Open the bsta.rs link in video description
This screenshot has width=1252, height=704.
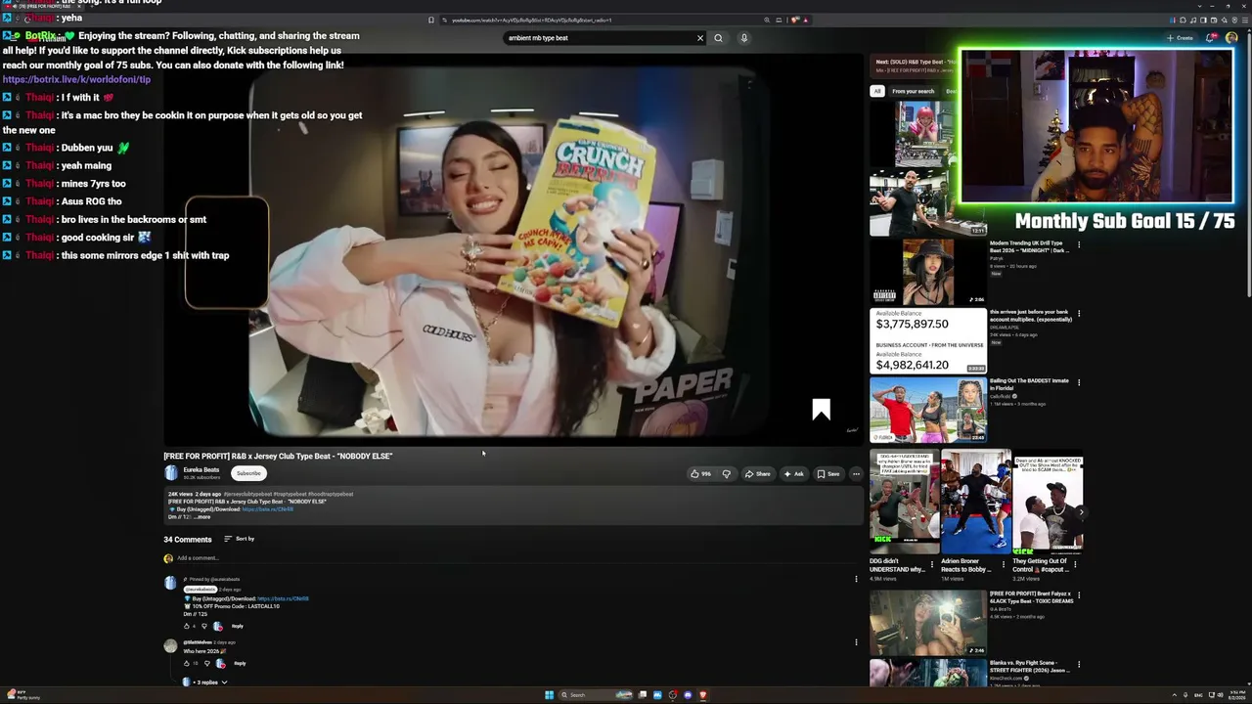pos(267,509)
